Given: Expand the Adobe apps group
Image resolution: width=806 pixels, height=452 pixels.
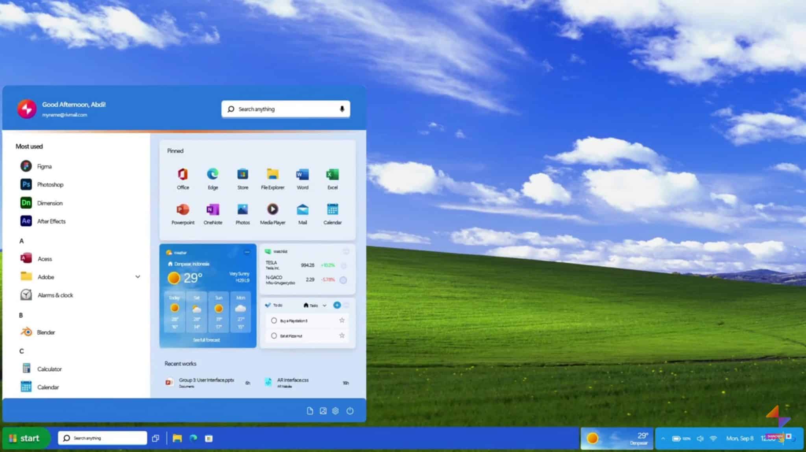Looking at the screenshot, I should [138, 277].
